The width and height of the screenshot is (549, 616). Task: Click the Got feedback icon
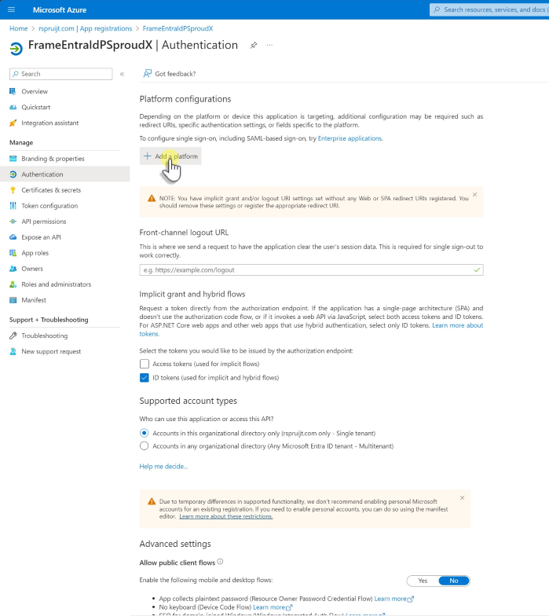147,74
